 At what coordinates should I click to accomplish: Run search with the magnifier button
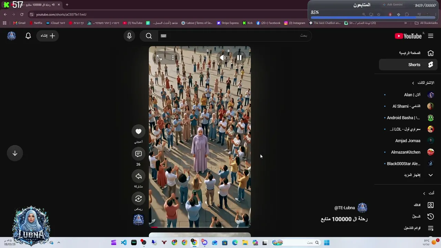tap(149, 36)
